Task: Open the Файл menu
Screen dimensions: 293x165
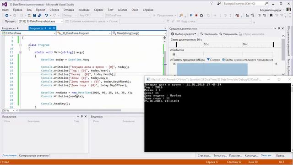Action: point(5,10)
